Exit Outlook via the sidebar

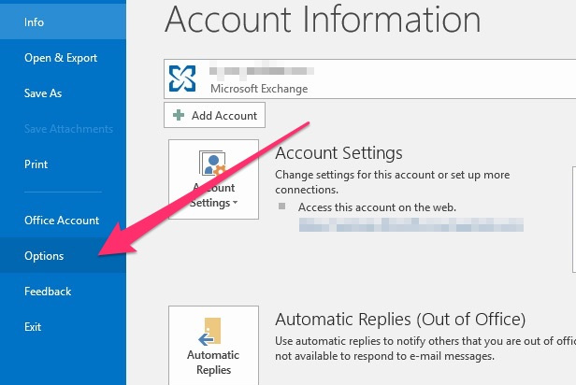click(x=33, y=327)
